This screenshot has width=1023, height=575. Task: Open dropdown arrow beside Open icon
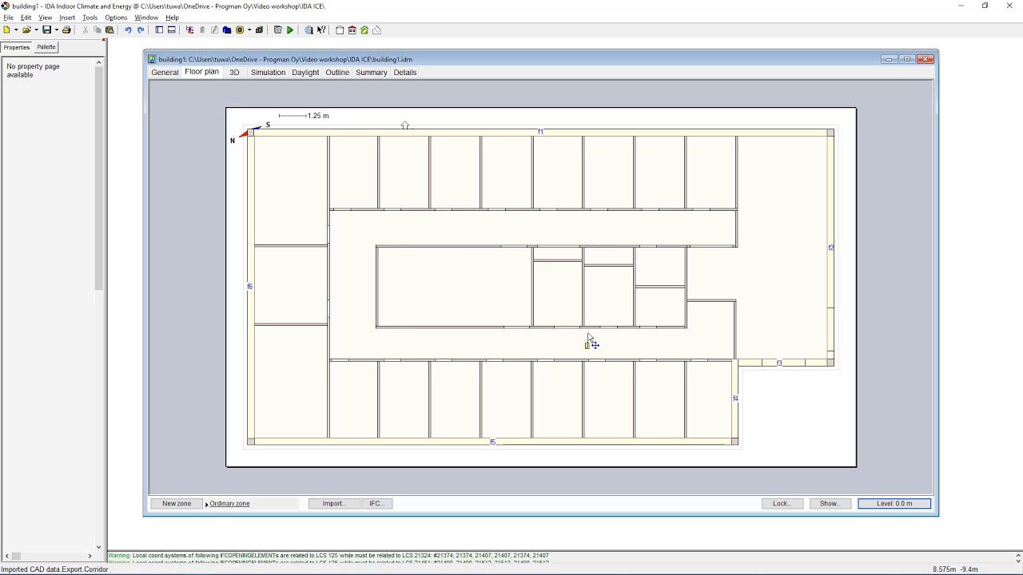[x=36, y=30]
